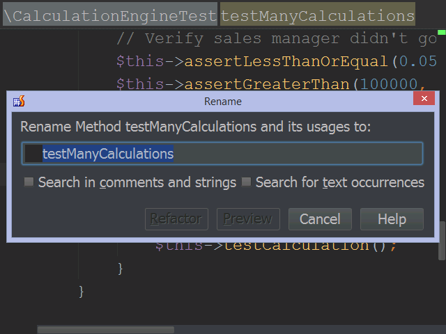This screenshot has width=446, height=334.
Task: Click the 100000 numeric literal in code
Action: pyautogui.click(x=389, y=84)
